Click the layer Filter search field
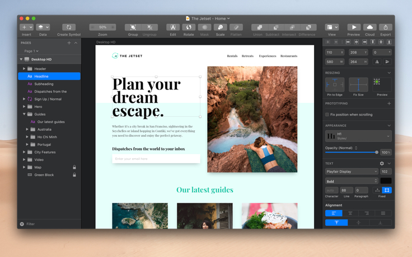 [x=49, y=224]
